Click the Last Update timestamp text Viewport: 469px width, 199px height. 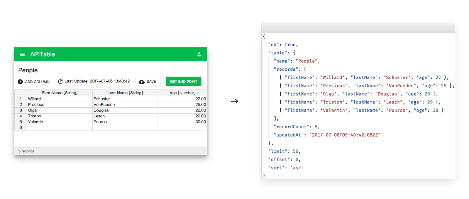(97, 82)
